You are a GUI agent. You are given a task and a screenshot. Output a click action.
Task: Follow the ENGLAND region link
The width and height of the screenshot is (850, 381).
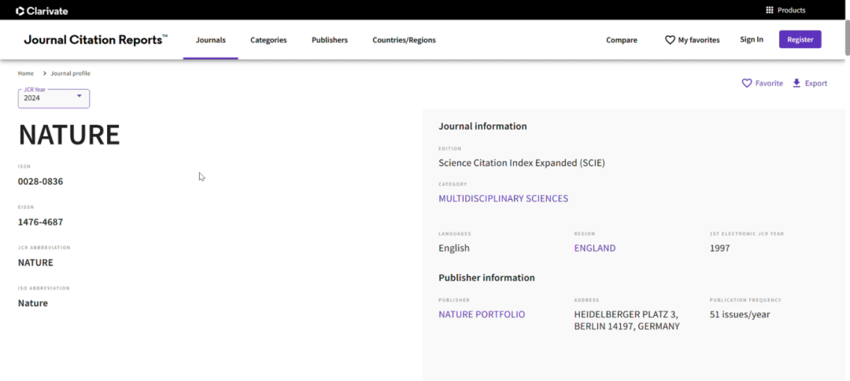tap(595, 248)
